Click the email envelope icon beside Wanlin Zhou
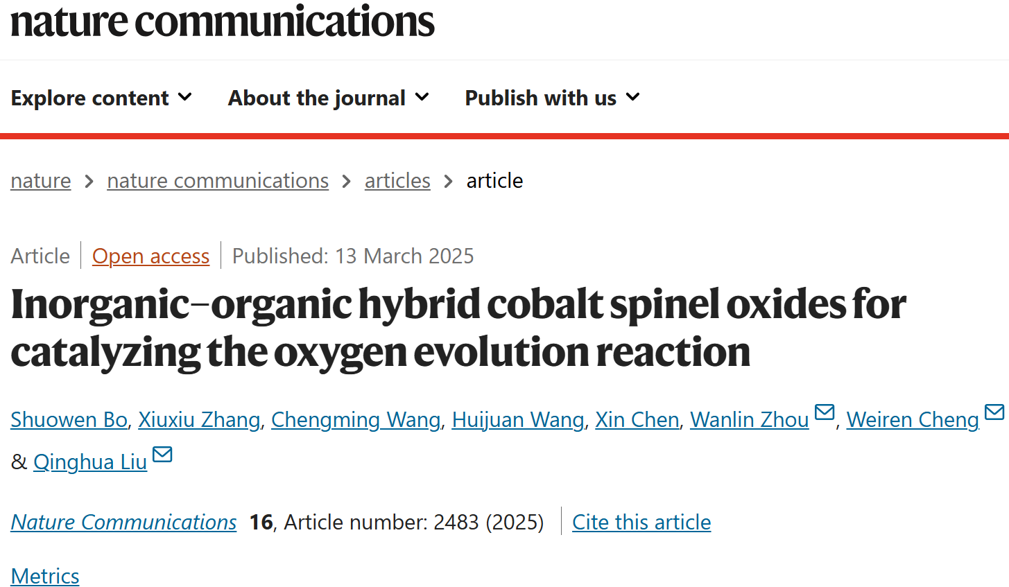This screenshot has width=1009, height=587. 824,412
